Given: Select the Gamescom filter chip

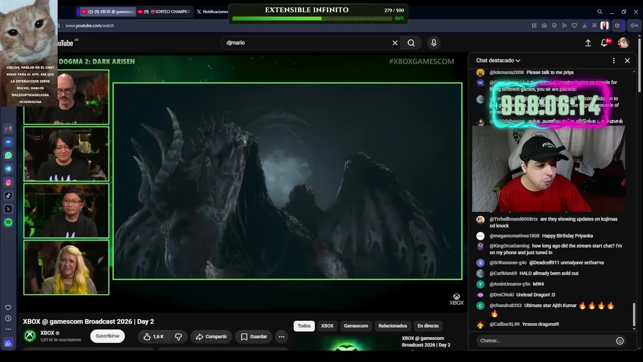Looking at the screenshot, I should (x=356, y=326).
